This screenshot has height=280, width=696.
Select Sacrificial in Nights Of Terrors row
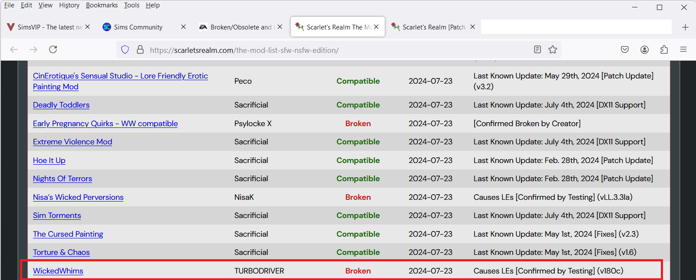click(251, 179)
